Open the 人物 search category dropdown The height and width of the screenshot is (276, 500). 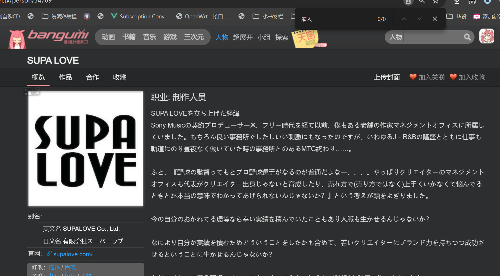(x=396, y=37)
